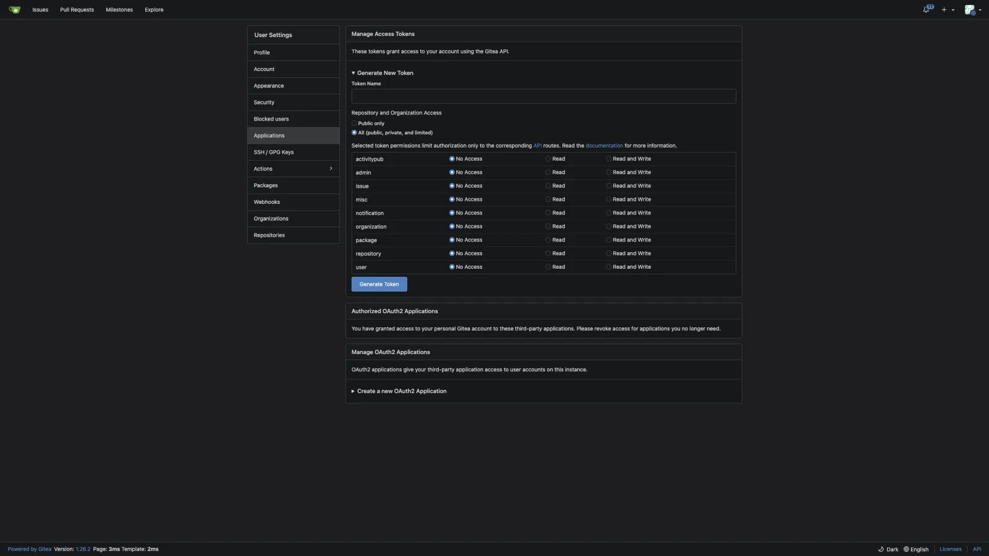
Task: Set misc to Read and Write
Action: coord(609,200)
